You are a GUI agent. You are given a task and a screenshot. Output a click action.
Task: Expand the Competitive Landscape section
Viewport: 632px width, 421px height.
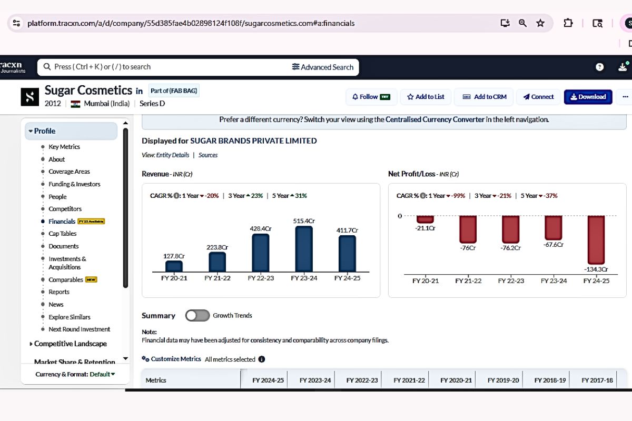(68, 344)
